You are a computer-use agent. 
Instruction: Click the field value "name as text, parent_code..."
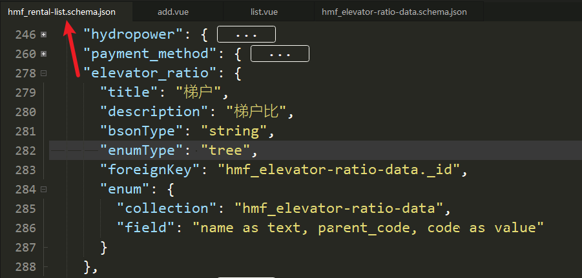(x=368, y=228)
